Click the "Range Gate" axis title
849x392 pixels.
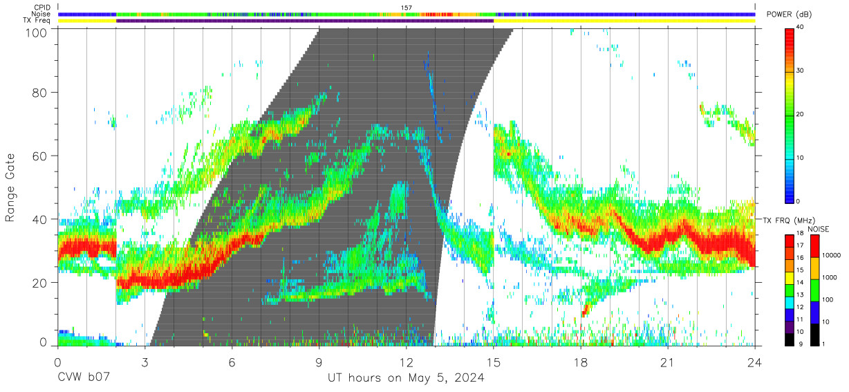point(10,188)
